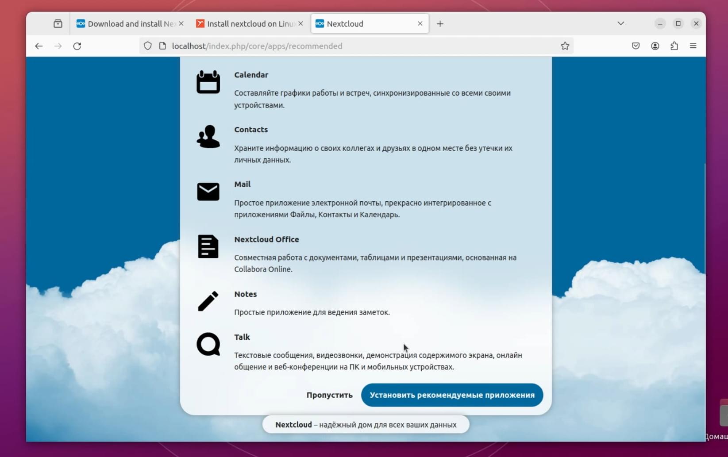Switch to Download and install Nextcloud tab
This screenshot has height=457, width=728.
pos(130,24)
